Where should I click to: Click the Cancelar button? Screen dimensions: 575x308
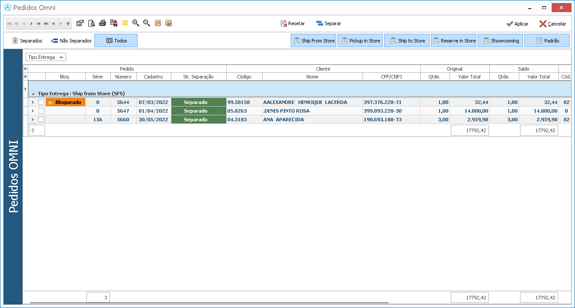[553, 24]
